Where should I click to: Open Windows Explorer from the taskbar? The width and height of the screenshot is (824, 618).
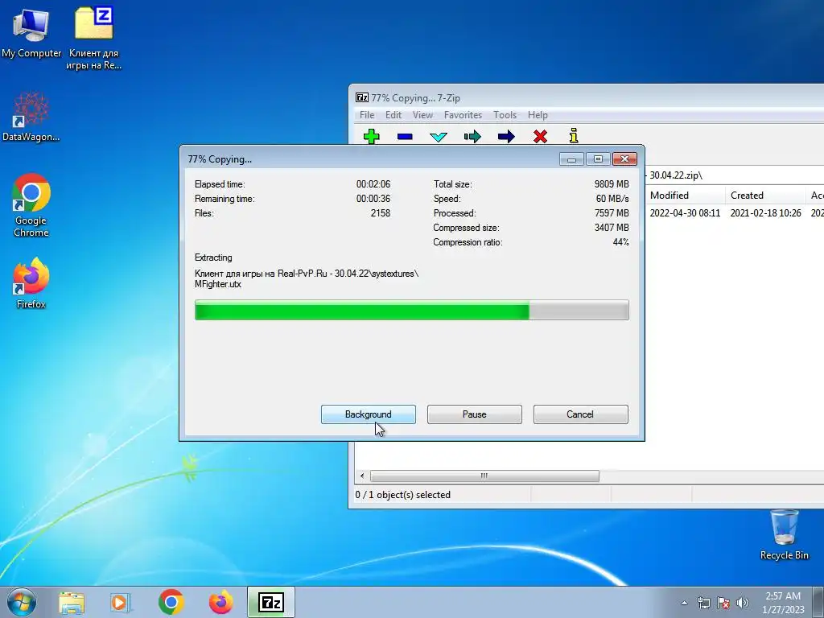(x=72, y=603)
